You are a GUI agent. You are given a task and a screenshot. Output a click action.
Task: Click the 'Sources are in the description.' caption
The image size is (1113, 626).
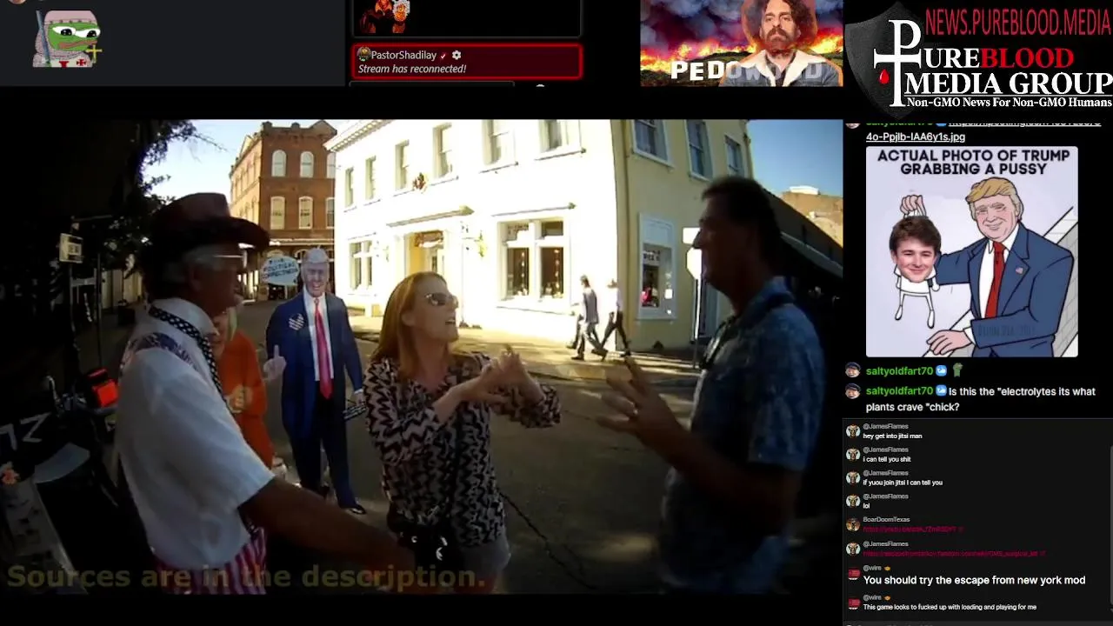point(246,577)
